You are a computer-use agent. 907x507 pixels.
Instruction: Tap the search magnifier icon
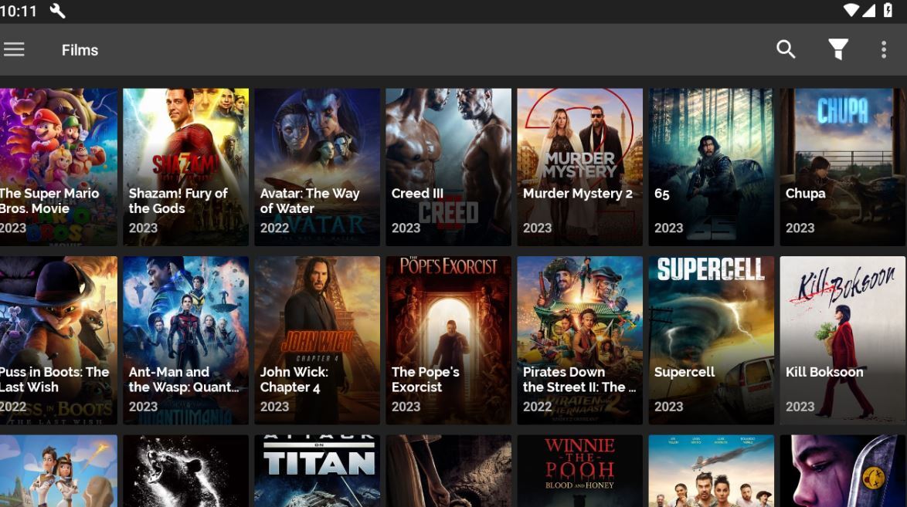(x=786, y=49)
